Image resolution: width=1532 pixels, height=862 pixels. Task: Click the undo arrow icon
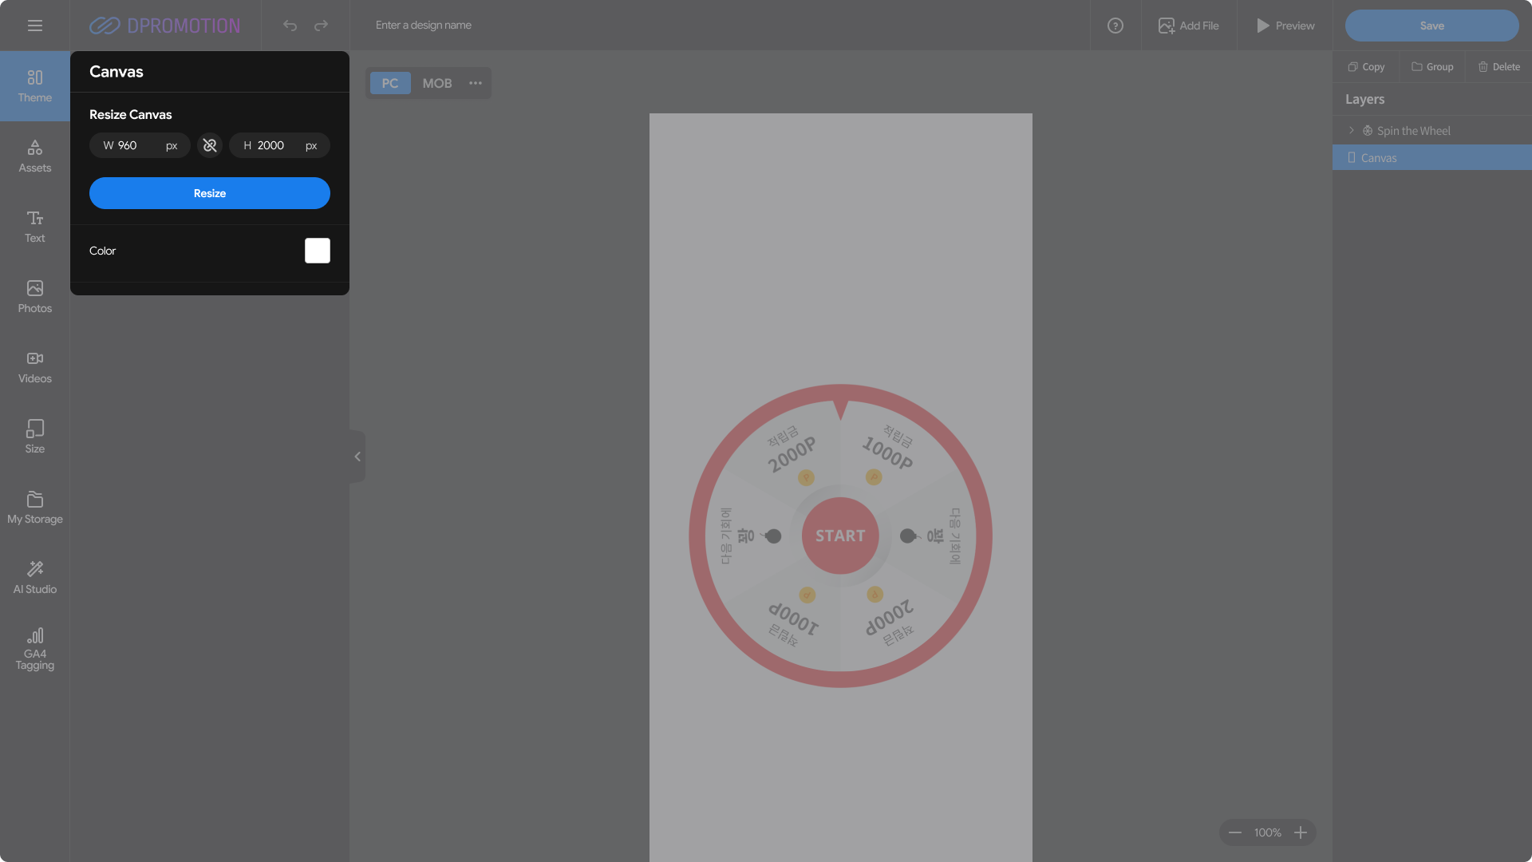point(290,26)
